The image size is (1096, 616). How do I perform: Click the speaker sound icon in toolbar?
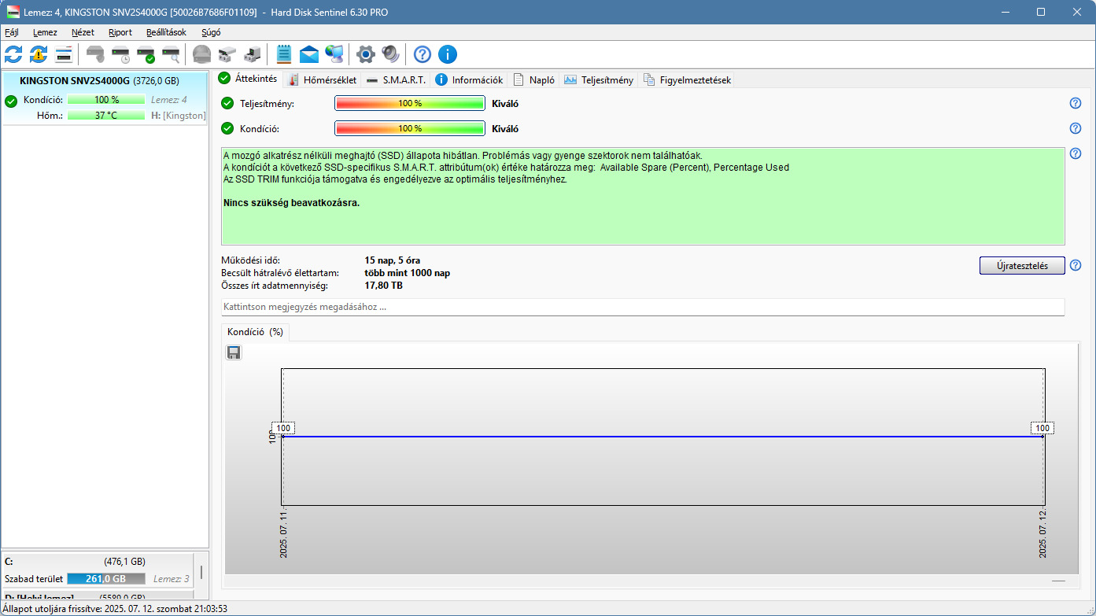tap(391, 54)
